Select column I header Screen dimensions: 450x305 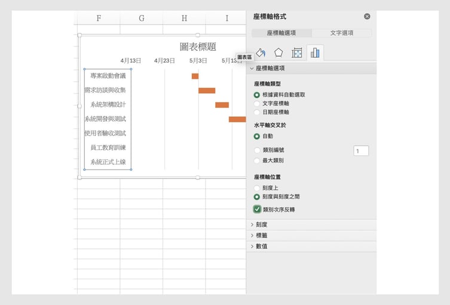click(x=226, y=18)
